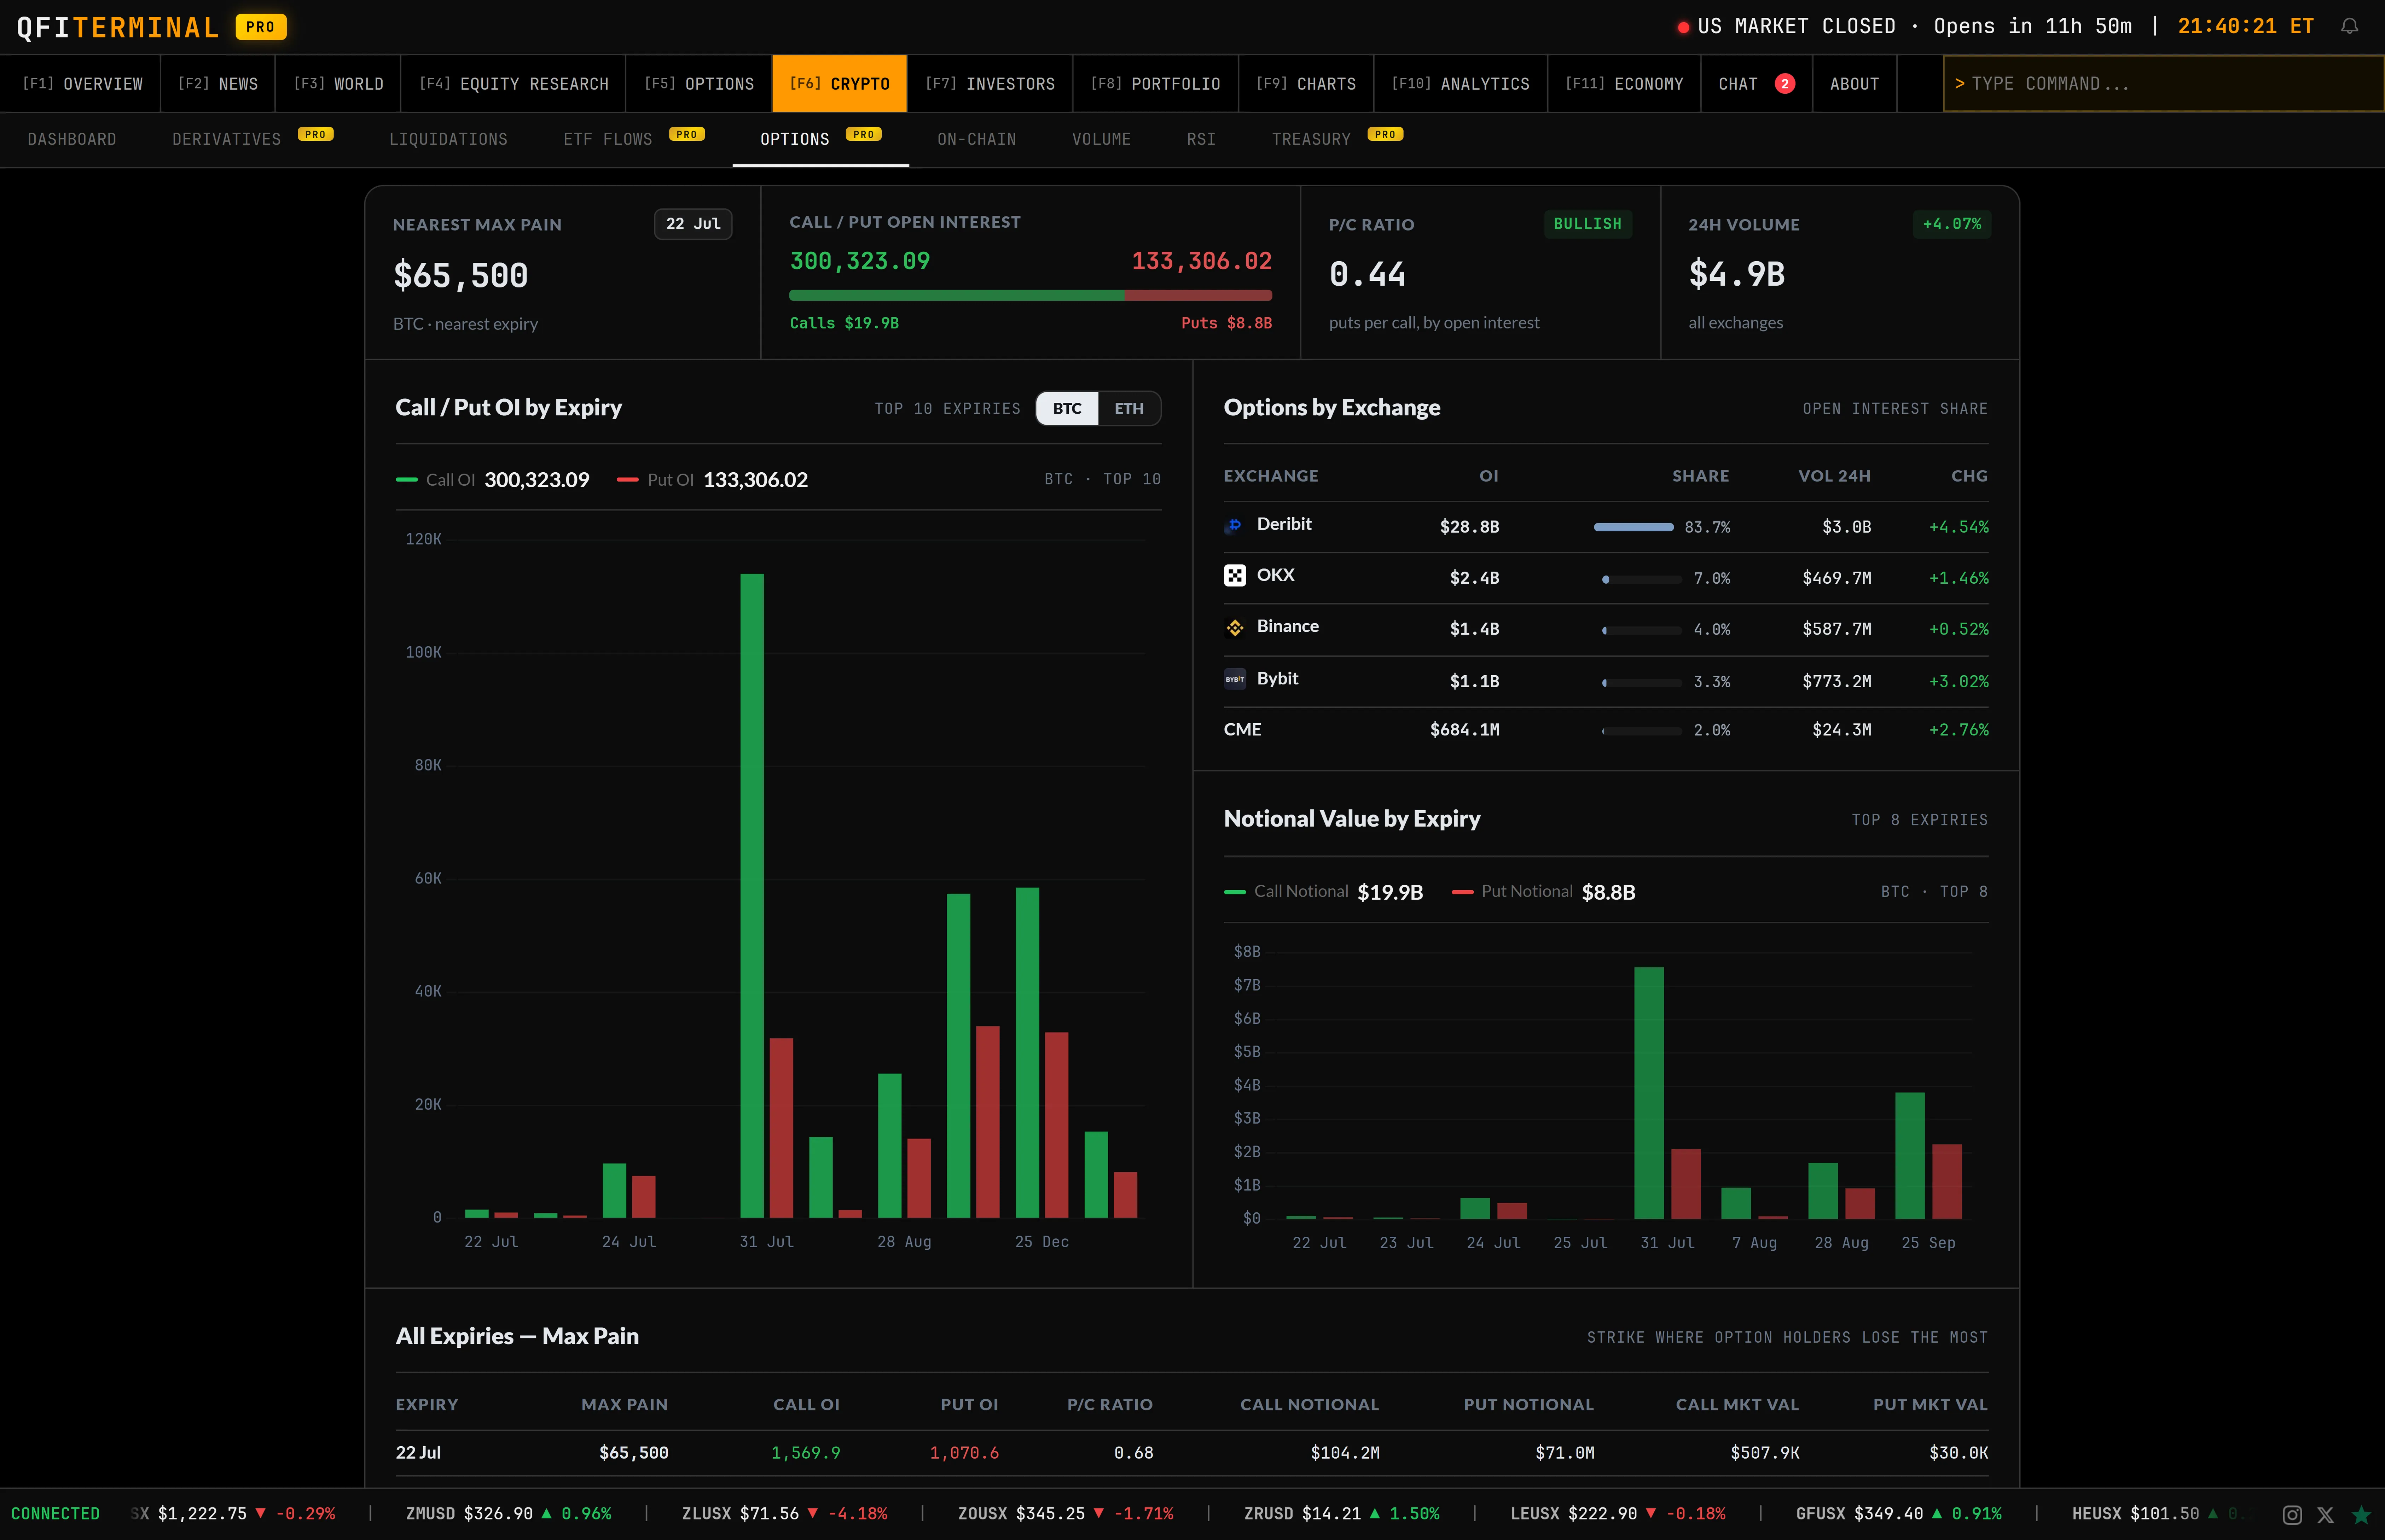Go to the [F8] Portfolio tab
Screen dimensions: 2385x1540
pyautogui.click(x=1155, y=84)
